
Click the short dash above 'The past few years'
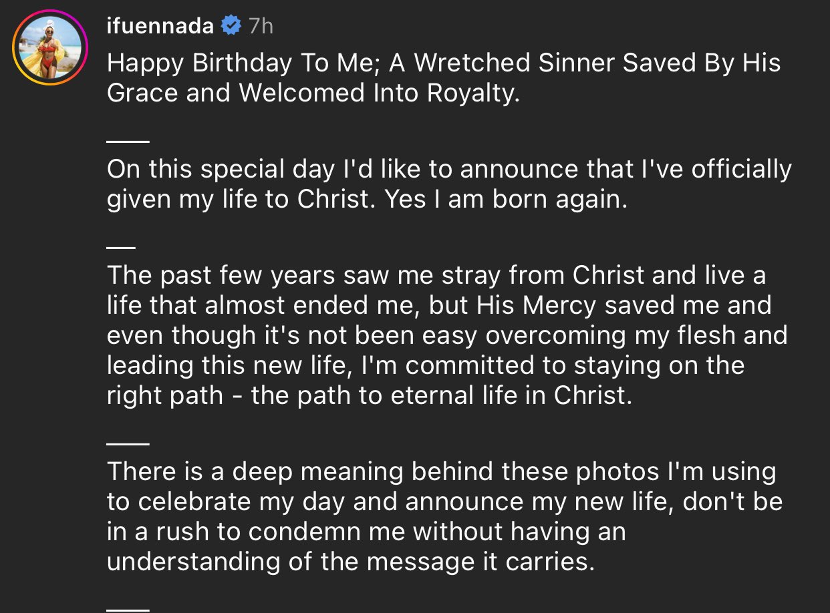[121, 246]
